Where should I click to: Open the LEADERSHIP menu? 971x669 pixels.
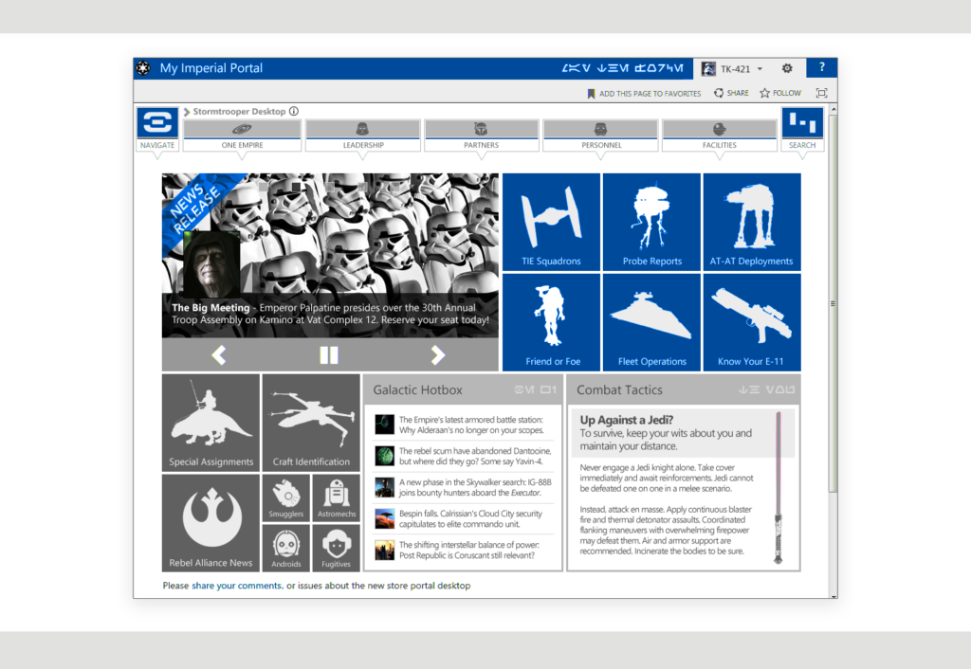coord(363,136)
